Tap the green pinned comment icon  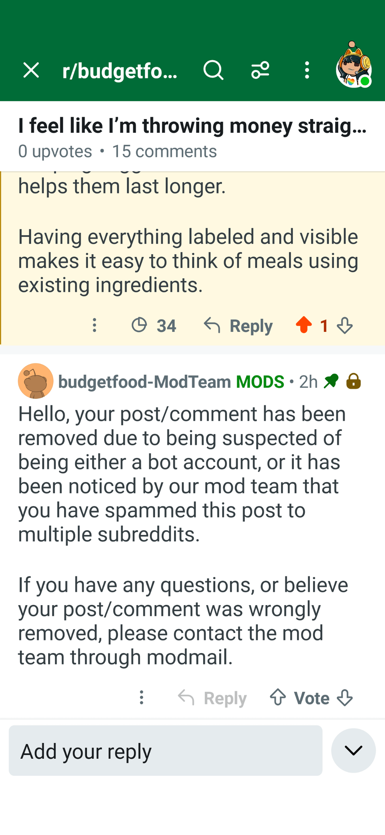pyautogui.click(x=331, y=381)
